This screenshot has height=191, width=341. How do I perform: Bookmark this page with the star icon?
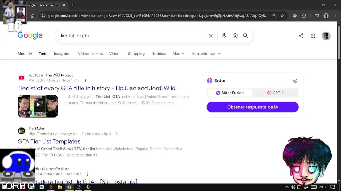pyautogui.click(x=282, y=16)
